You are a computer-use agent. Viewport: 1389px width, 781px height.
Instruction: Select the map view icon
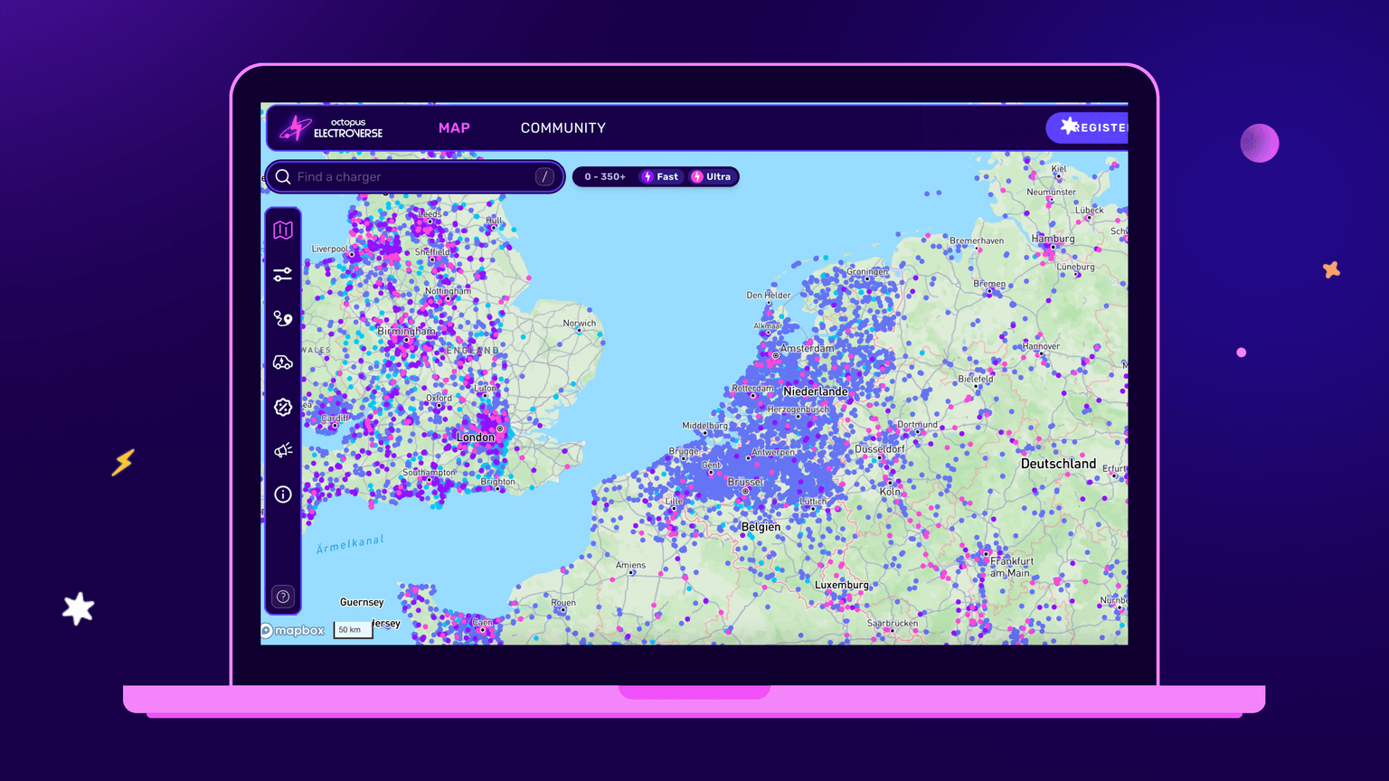[x=283, y=230]
